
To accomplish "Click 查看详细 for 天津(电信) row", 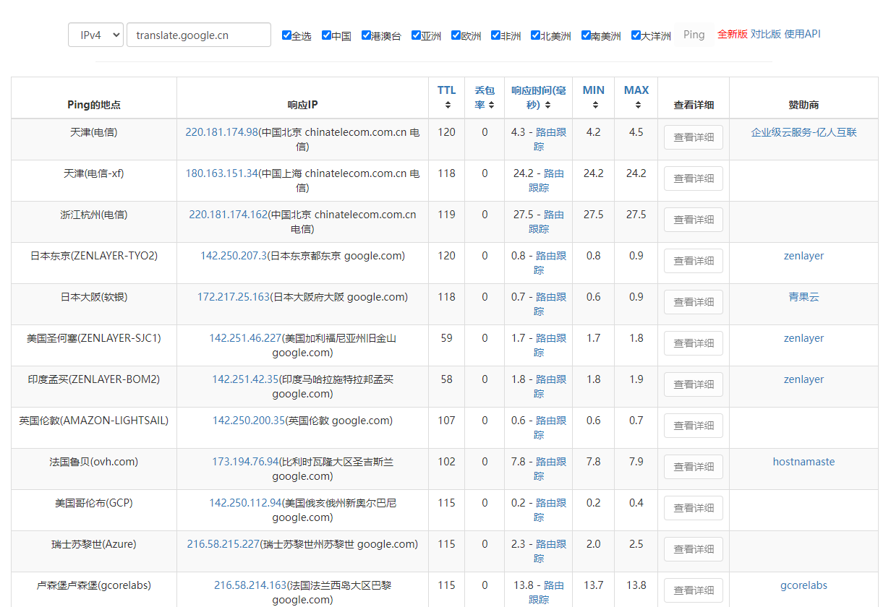I will 694,137.
